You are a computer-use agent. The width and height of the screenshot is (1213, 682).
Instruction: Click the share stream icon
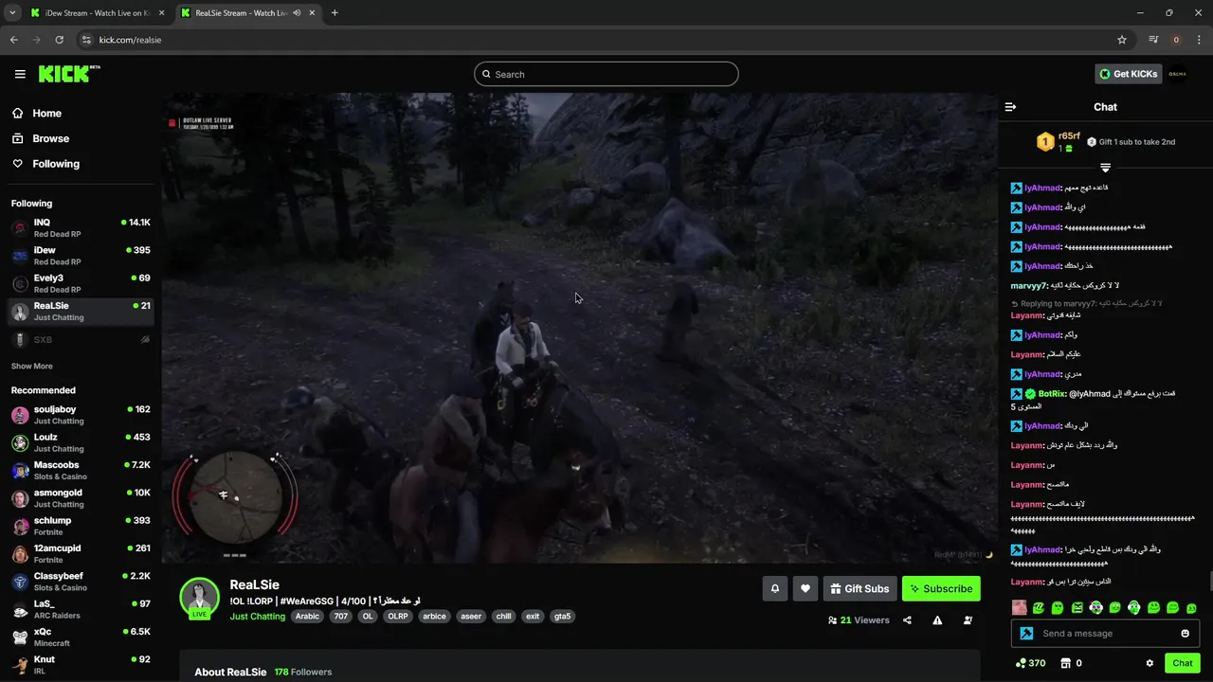907,620
